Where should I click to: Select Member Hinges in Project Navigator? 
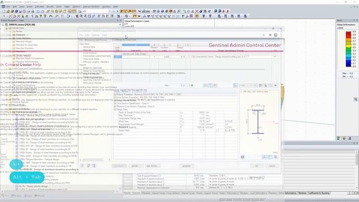[x=24, y=42]
